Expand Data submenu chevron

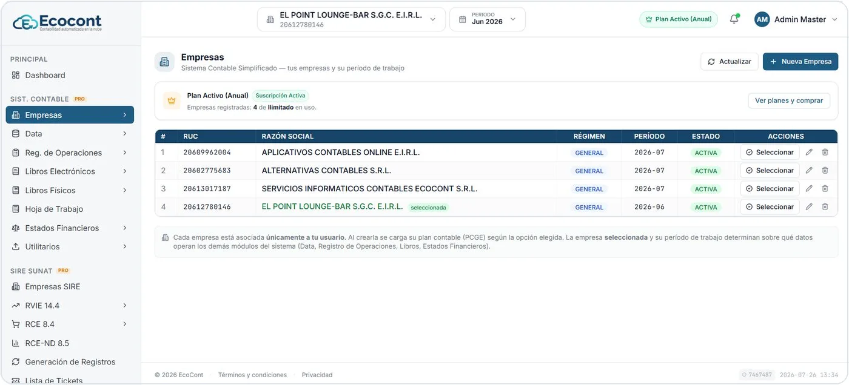tap(125, 134)
